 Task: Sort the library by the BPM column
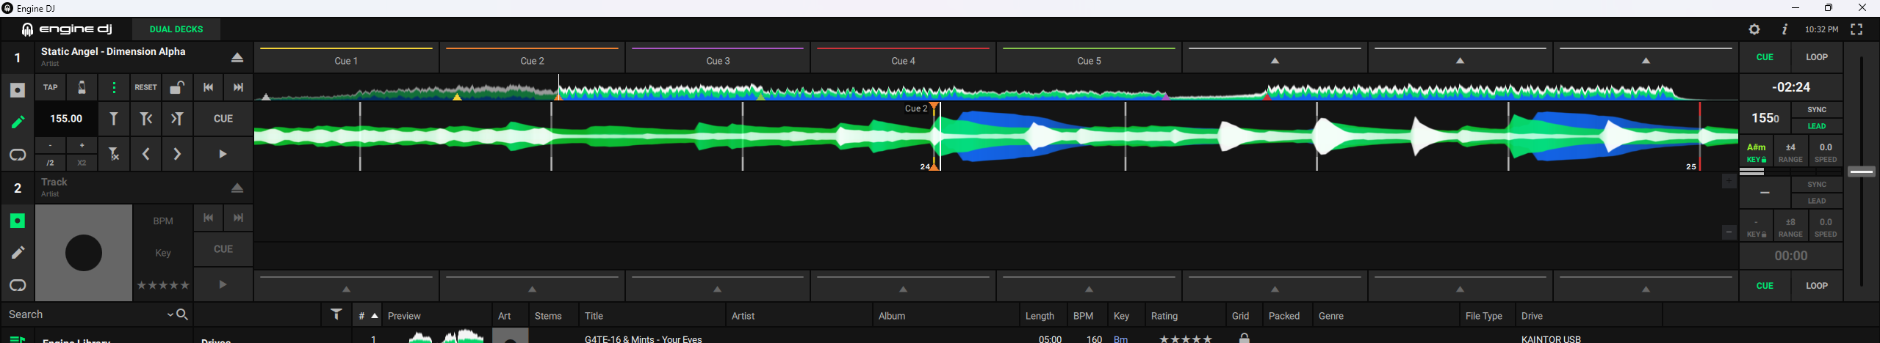click(1083, 316)
